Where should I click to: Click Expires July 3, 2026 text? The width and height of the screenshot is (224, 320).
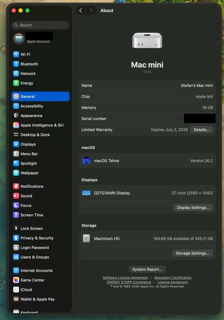169,130
